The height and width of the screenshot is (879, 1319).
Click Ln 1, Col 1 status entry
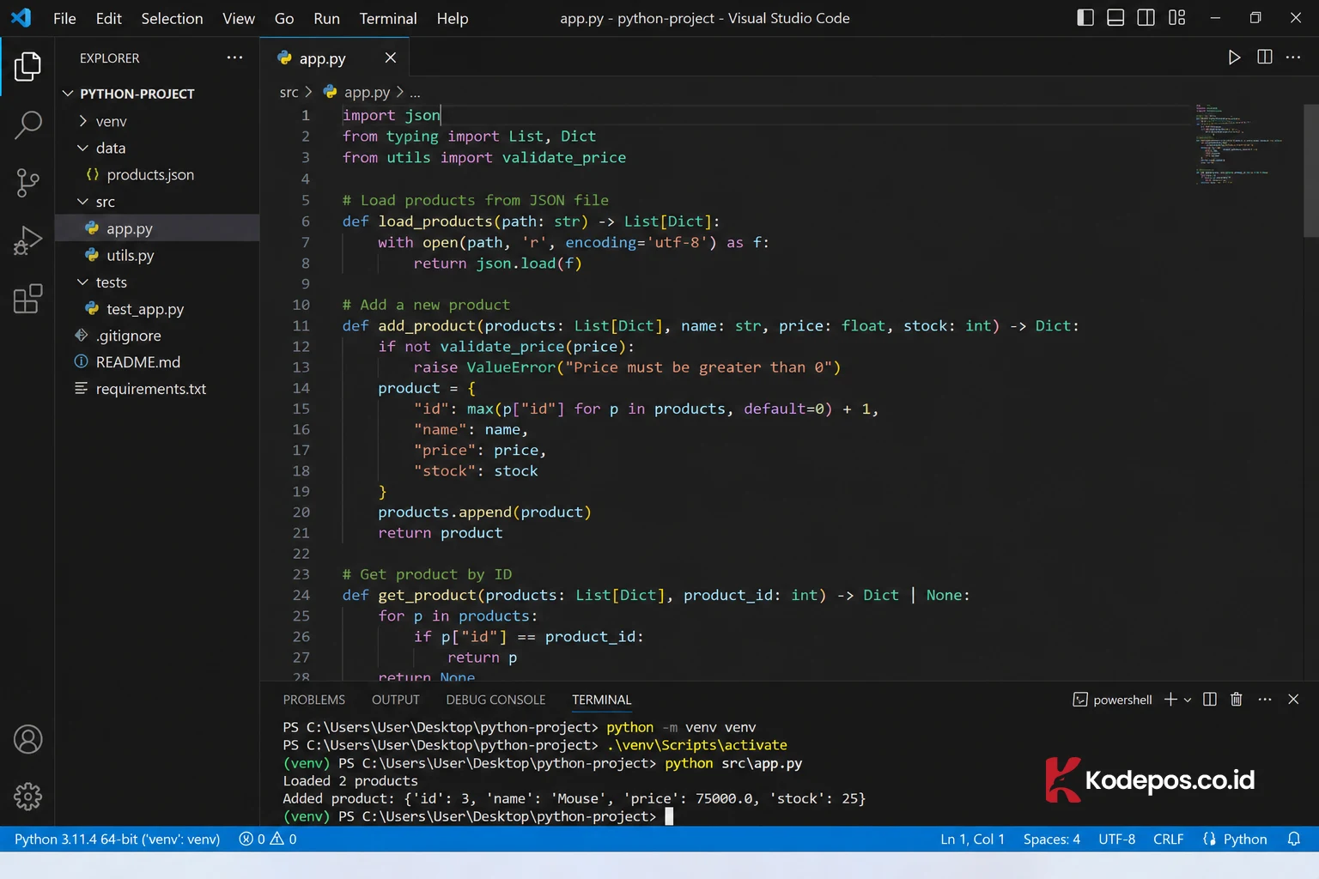pyautogui.click(x=972, y=839)
